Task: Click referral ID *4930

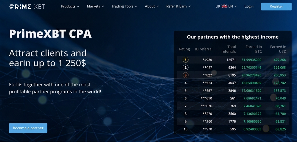Action: (207, 60)
